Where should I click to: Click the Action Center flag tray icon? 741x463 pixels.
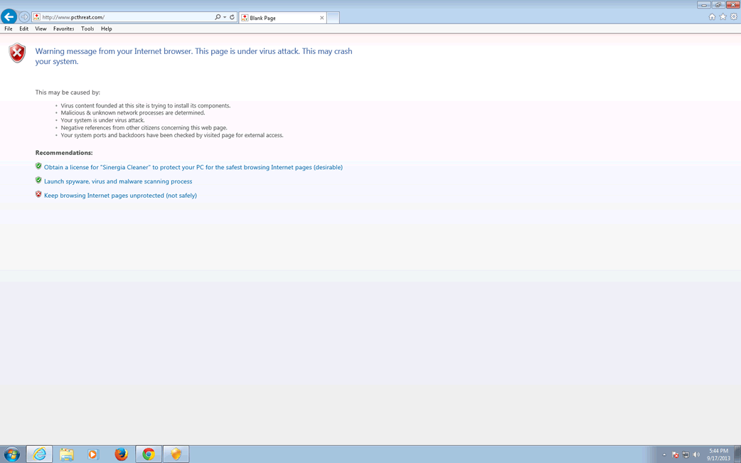(676, 454)
